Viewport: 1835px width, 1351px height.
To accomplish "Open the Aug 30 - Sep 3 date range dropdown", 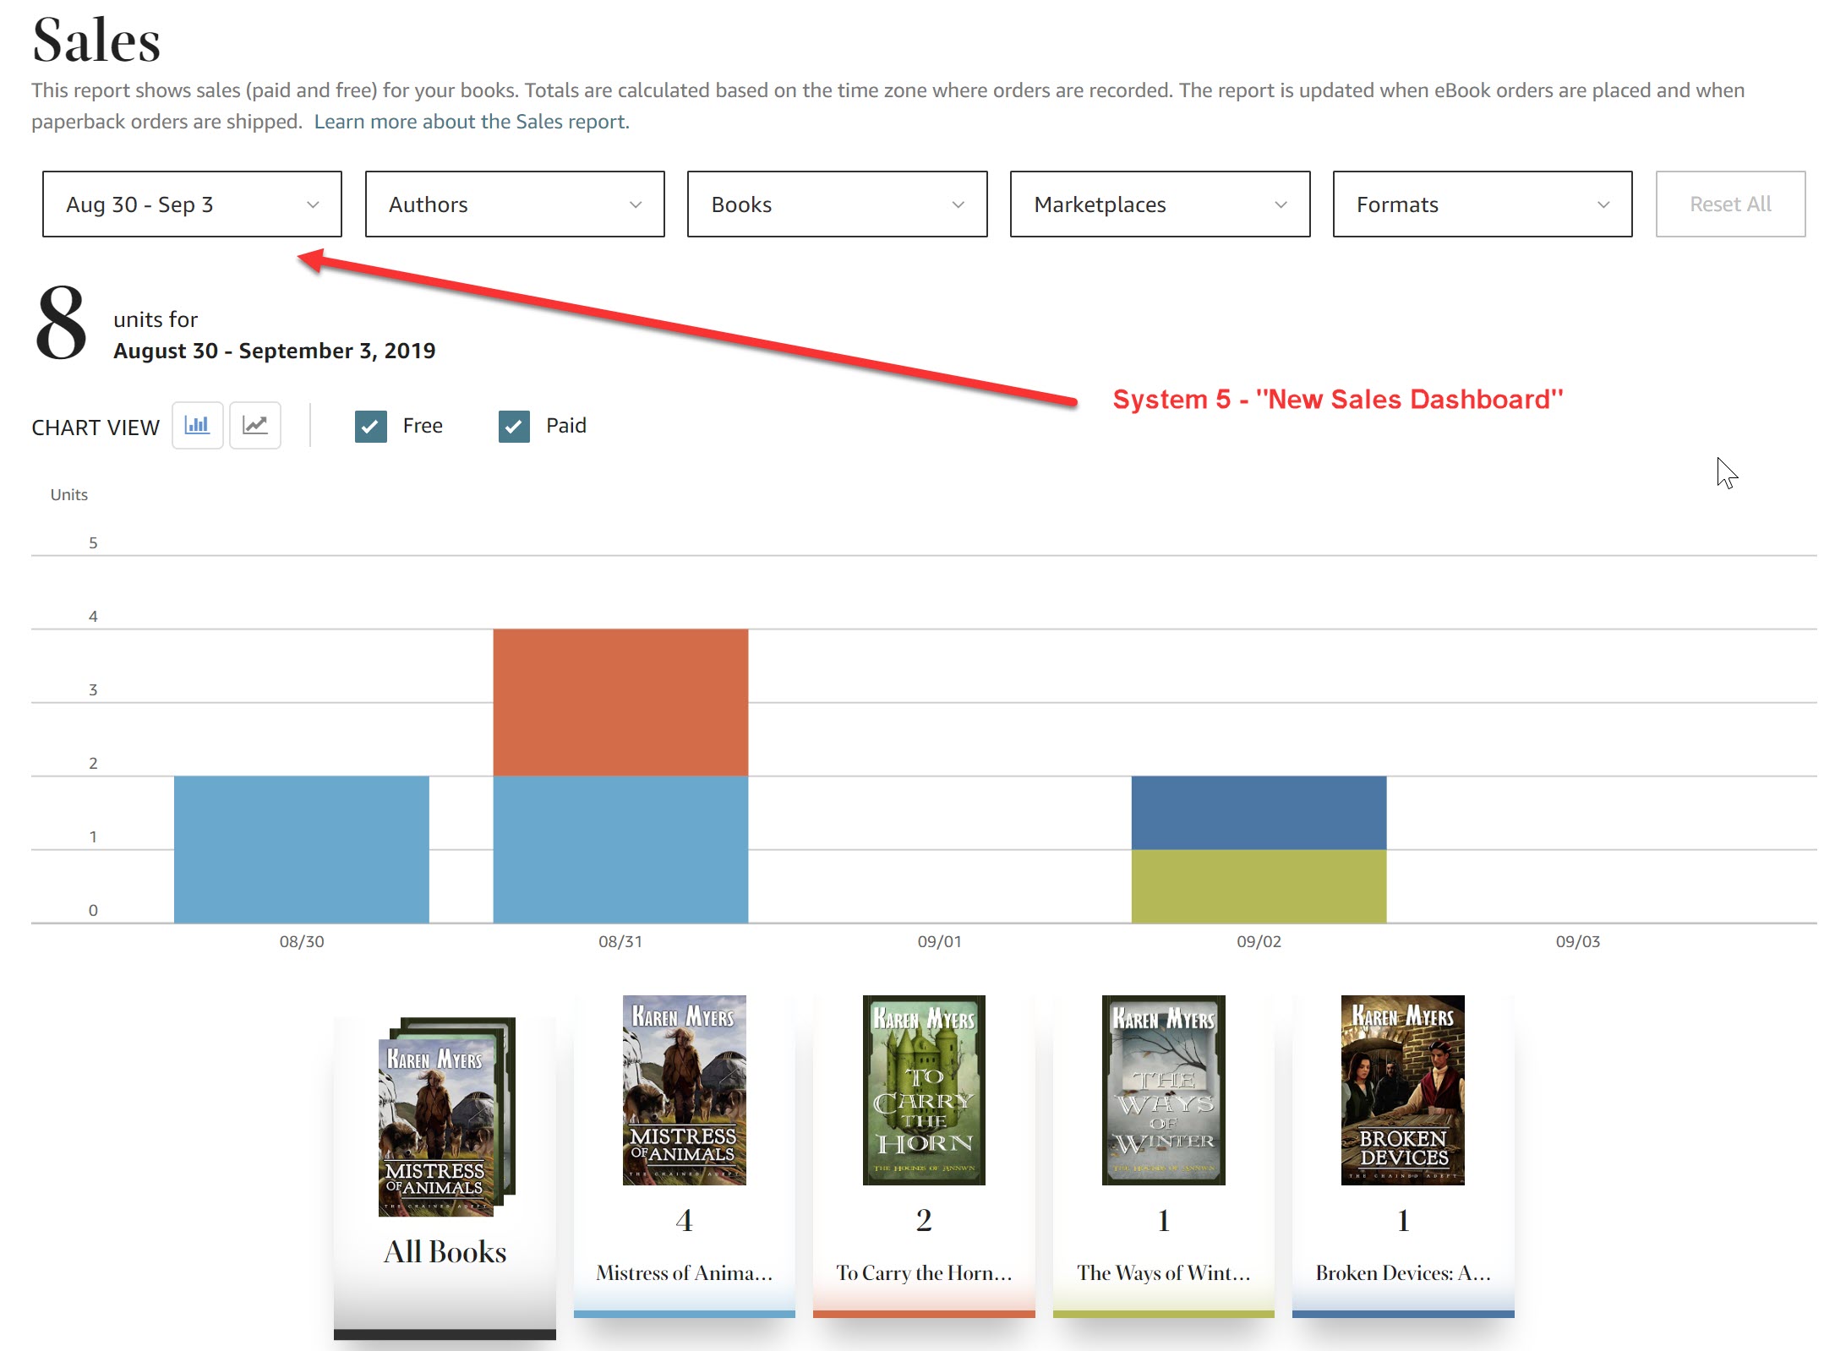I will 192,204.
